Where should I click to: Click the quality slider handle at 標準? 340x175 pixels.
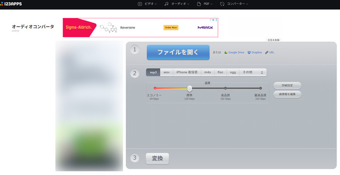(189, 88)
